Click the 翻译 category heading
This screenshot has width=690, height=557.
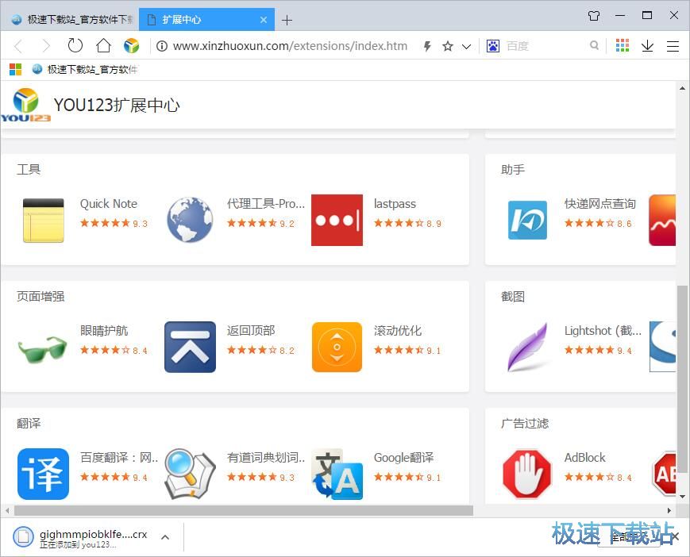coord(29,424)
